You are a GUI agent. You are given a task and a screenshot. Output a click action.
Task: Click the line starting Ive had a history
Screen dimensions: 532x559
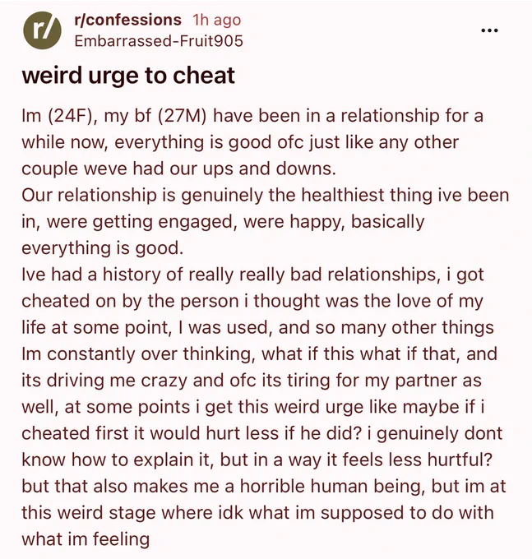point(252,274)
